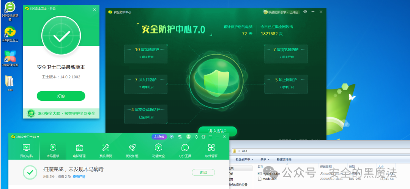The height and width of the screenshot is (189, 410).
Task: Switch to the 木马查杀 tab
Action: (53, 151)
